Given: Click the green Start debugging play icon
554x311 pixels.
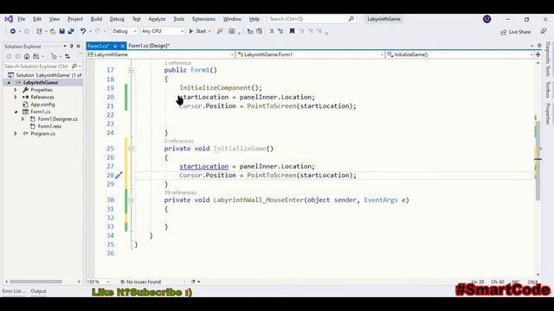Looking at the screenshot, I should pos(191,31).
